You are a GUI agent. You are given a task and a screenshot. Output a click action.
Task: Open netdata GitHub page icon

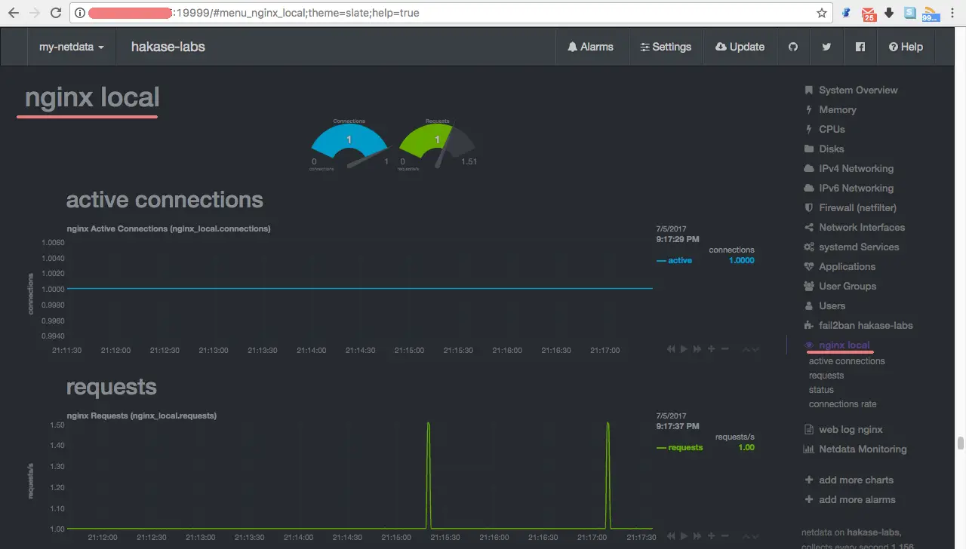click(x=793, y=47)
